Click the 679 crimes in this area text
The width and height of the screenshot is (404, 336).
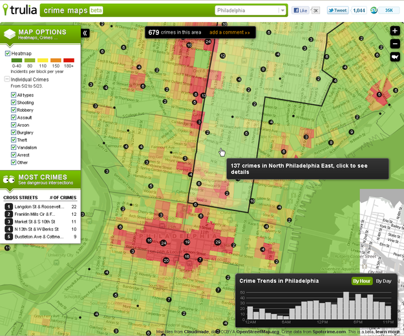coord(175,32)
